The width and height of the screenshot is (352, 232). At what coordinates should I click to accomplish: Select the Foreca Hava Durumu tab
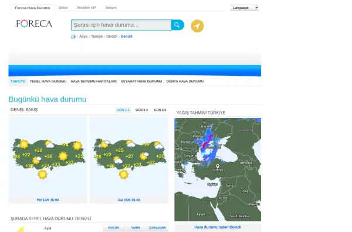(x=32, y=8)
